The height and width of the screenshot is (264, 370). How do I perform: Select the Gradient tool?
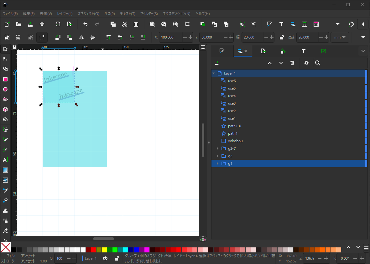pyautogui.click(x=5, y=170)
